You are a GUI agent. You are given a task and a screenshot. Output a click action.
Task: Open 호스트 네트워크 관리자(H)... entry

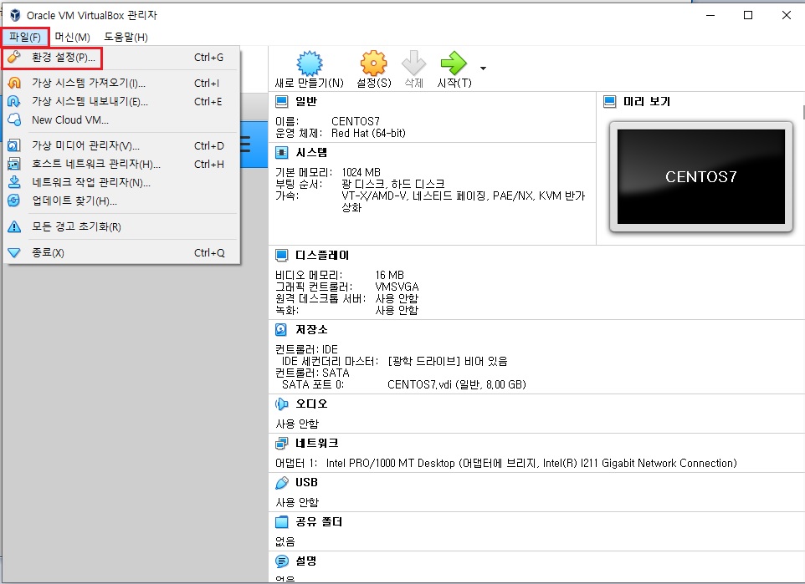[x=121, y=164]
